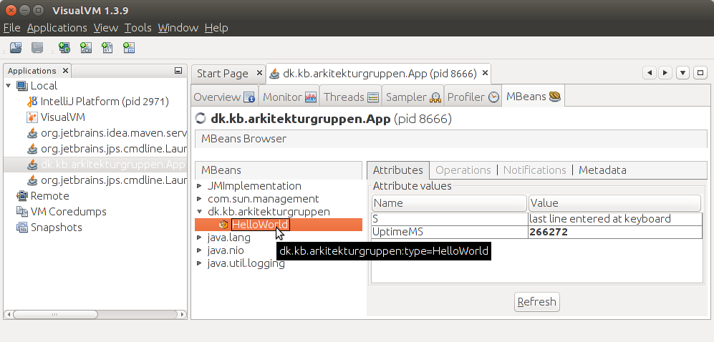Expand the java.nio MBean node
This screenshot has width=714, height=342.
tap(199, 250)
